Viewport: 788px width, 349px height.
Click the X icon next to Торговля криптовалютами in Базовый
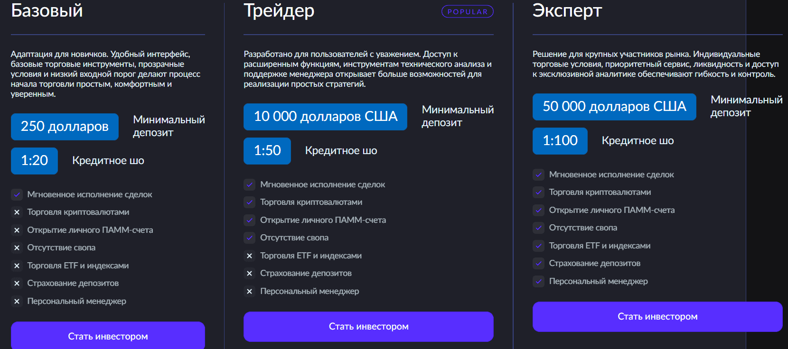(x=17, y=212)
